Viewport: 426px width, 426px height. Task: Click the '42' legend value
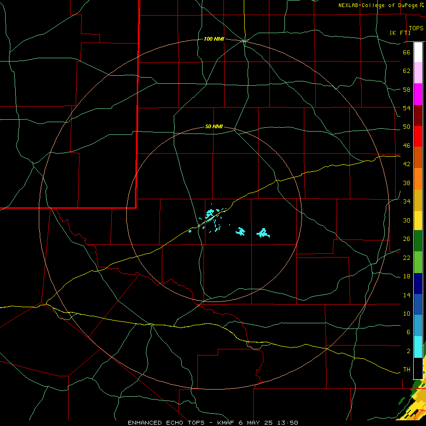(407, 164)
